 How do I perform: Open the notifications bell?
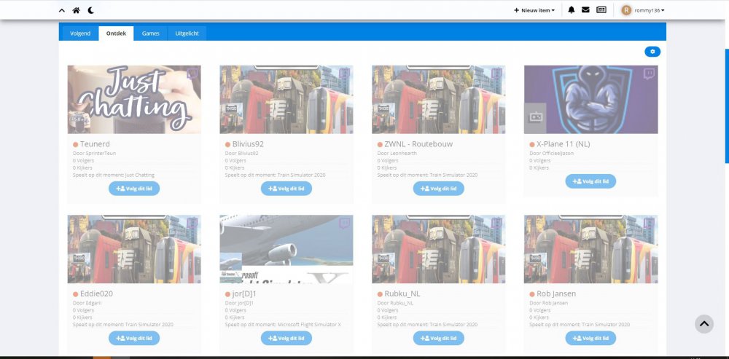point(572,10)
